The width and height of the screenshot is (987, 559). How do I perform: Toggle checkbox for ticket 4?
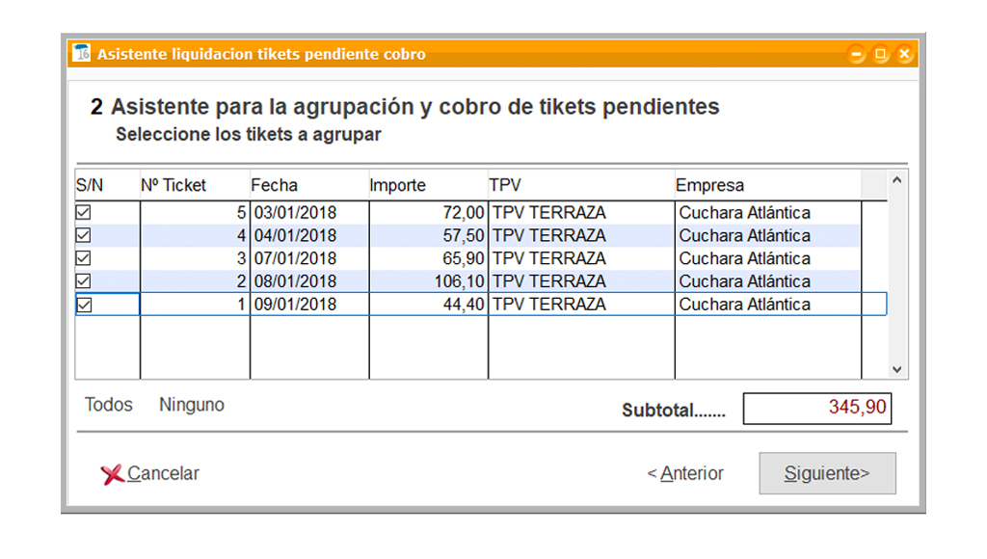tap(83, 235)
